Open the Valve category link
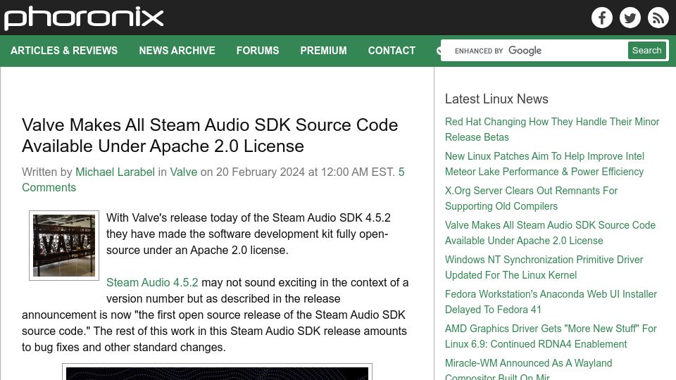This screenshot has width=676, height=380. [x=183, y=172]
